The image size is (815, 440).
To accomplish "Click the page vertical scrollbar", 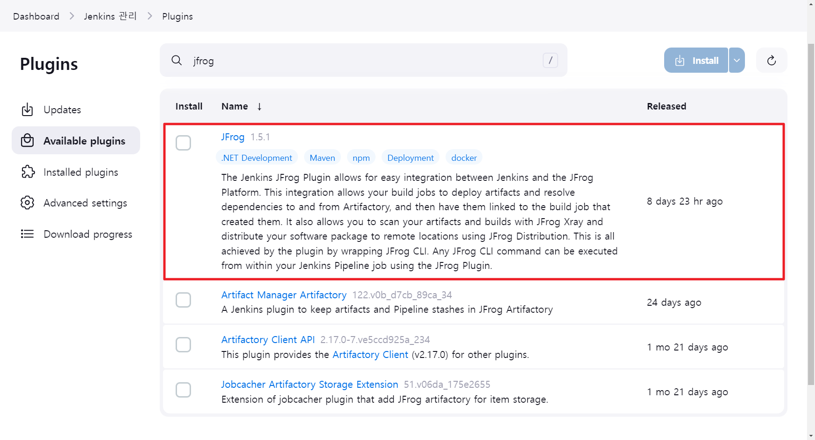I will click(811, 214).
